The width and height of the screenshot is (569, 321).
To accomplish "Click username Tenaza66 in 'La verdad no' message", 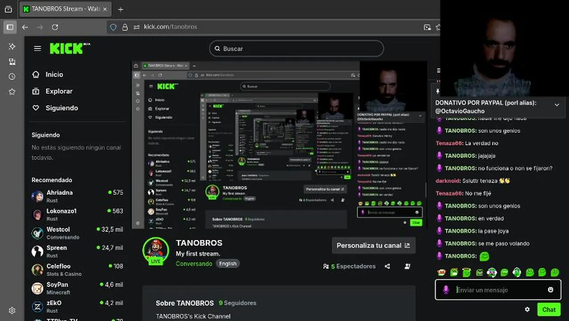I will coord(449,143).
